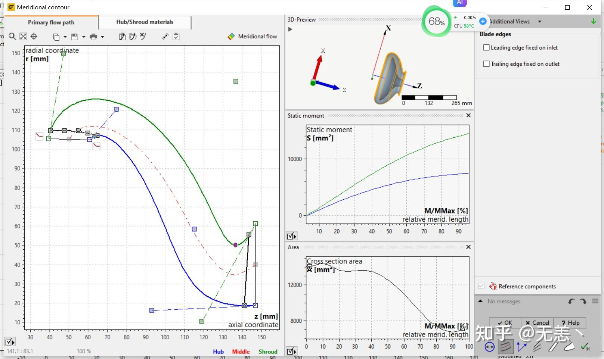The image size is (604, 359).
Task: Click the Middle legend label
Action: coord(241,352)
